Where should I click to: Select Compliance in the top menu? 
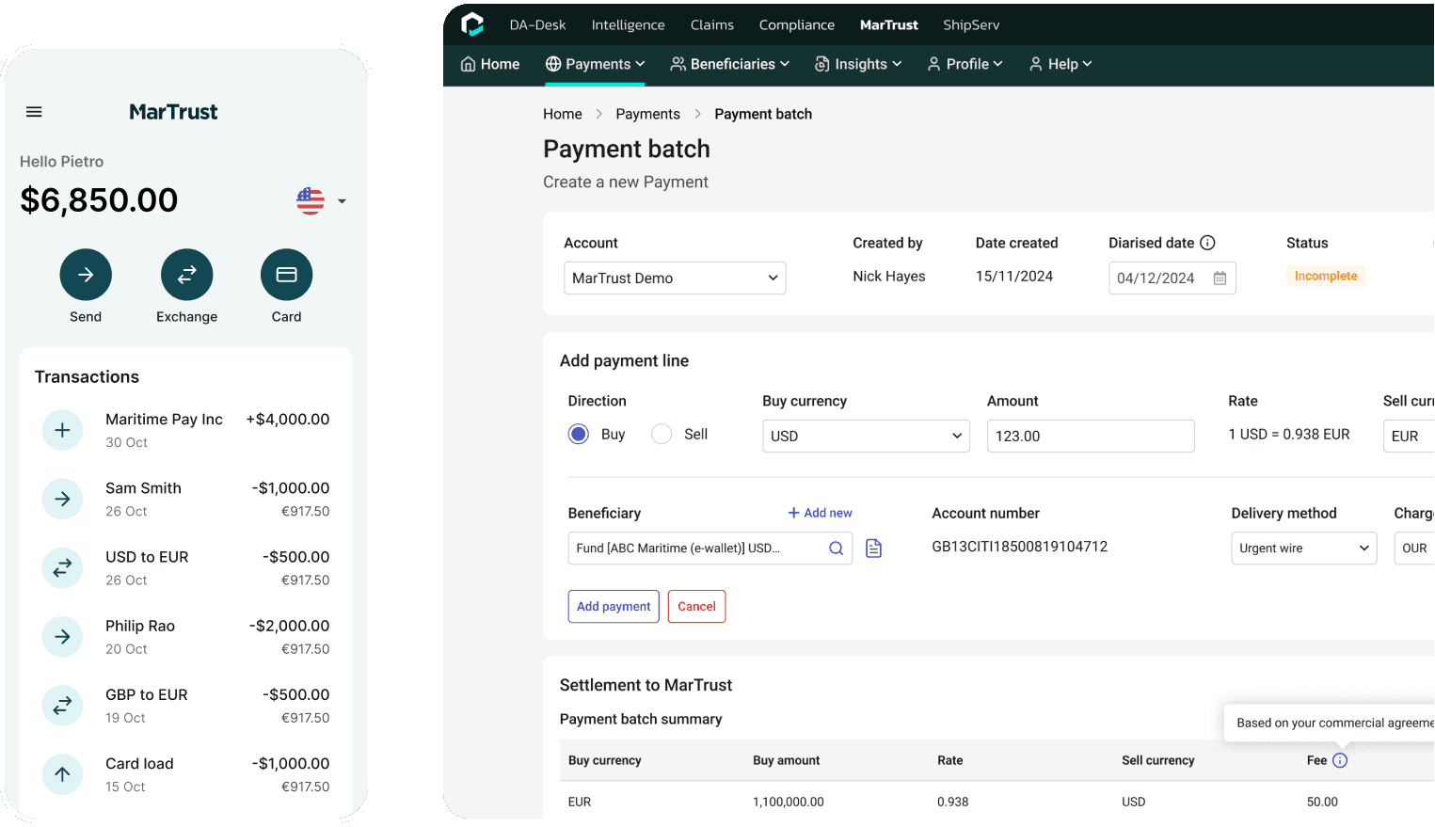[796, 24]
